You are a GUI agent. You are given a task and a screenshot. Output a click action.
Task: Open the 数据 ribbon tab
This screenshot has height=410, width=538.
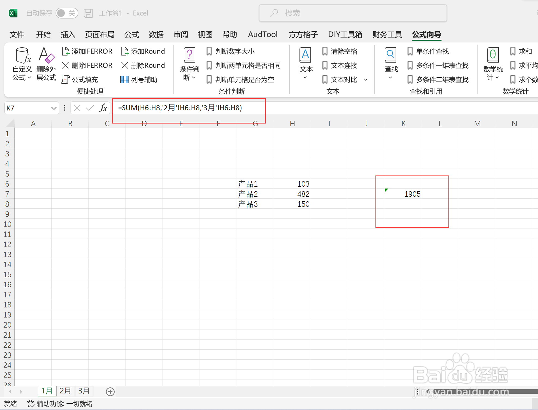click(x=156, y=35)
